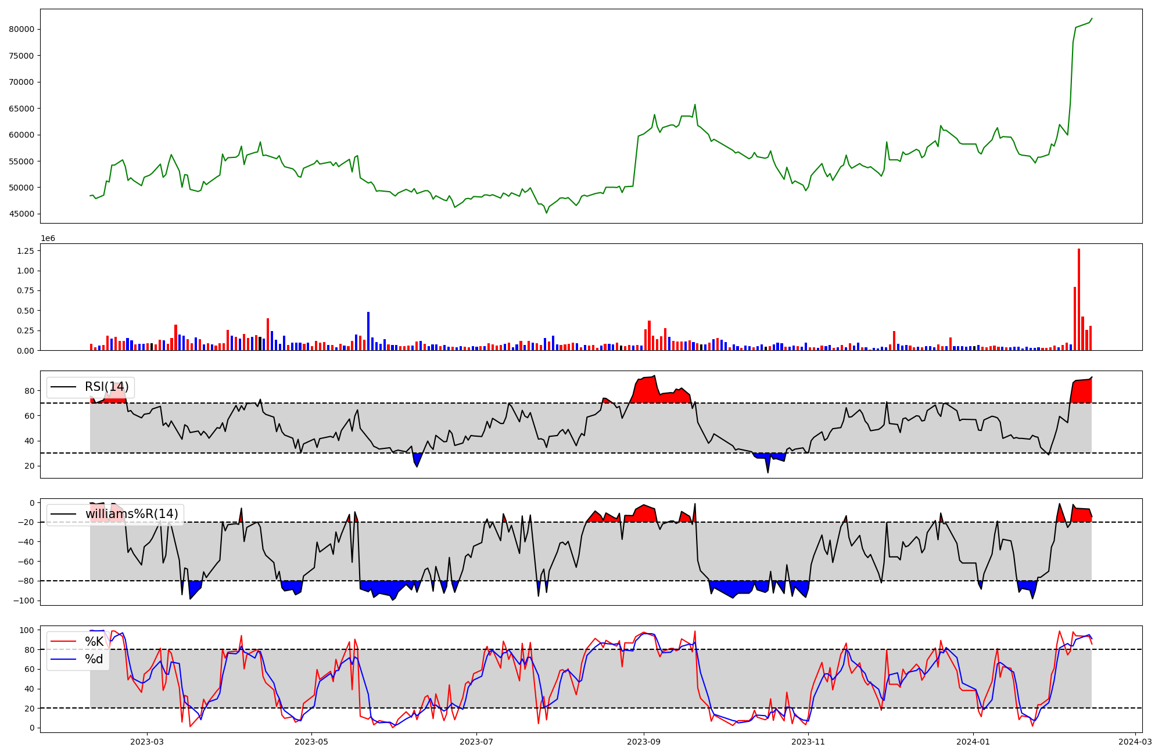Click the blue %d legend line sample
Image resolution: width=1162 pixels, height=755 pixels.
pos(63,659)
